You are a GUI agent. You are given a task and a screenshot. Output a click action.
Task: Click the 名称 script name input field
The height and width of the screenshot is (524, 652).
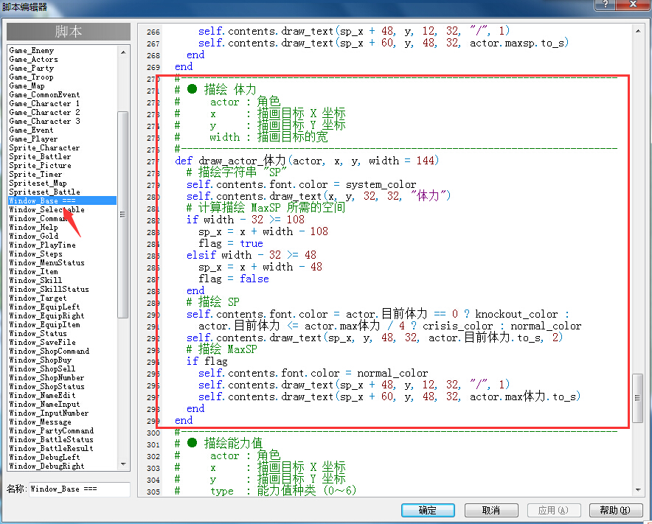(79, 489)
